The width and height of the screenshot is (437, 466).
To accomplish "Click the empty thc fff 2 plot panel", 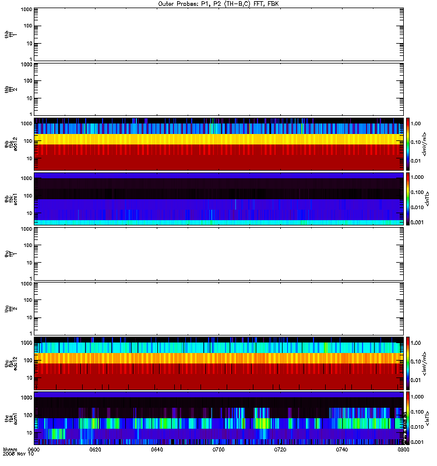I will click(x=219, y=309).
